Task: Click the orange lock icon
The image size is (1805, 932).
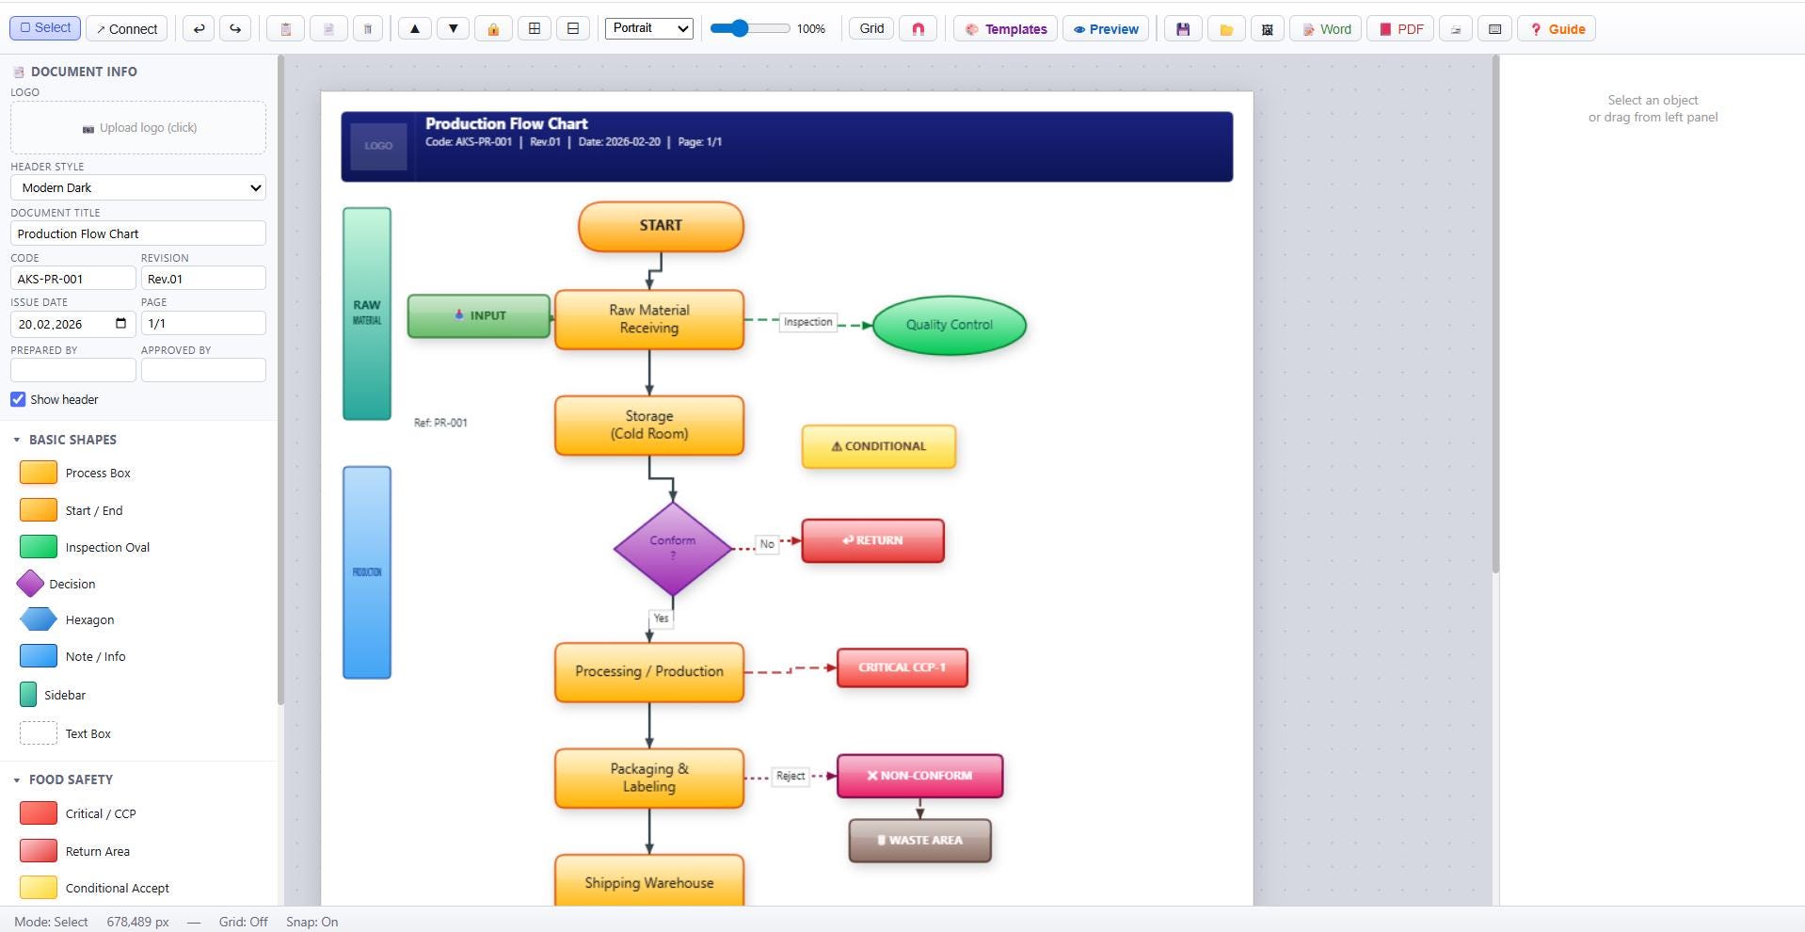Action: coord(493,29)
